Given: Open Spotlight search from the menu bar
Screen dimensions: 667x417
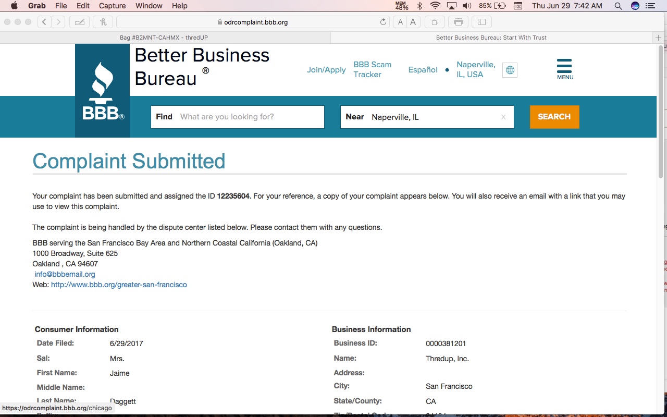Looking at the screenshot, I should coord(617,6).
